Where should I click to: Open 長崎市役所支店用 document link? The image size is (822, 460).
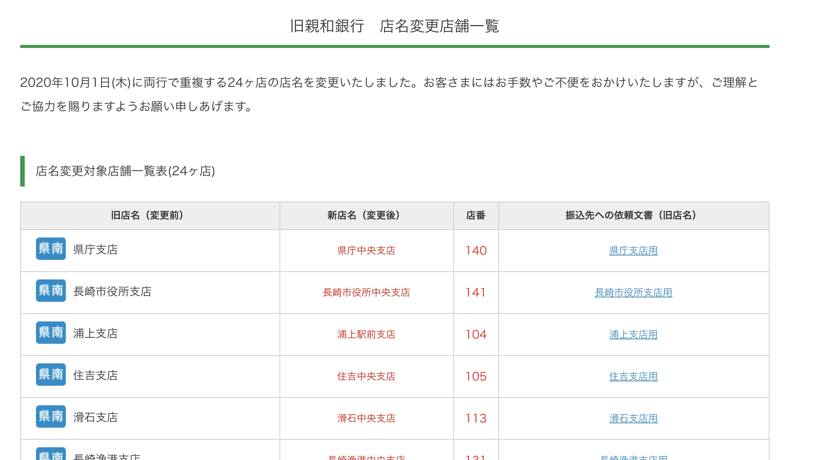[x=633, y=293]
